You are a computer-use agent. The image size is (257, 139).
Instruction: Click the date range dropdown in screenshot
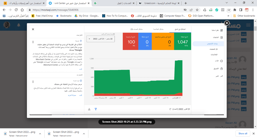click(x=101, y=39)
